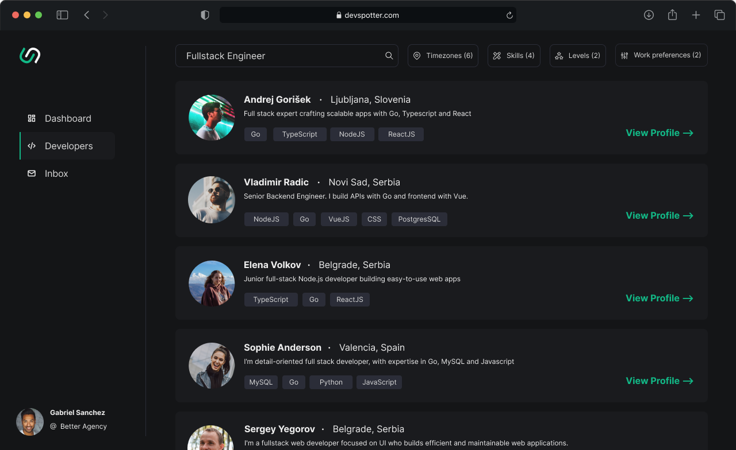The width and height of the screenshot is (736, 450).
Task: Open the Inbox page
Action: point(67,173)
